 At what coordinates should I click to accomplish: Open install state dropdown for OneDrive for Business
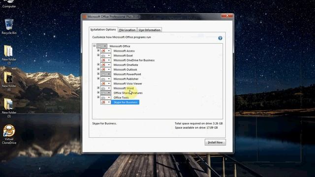(106, 60)
